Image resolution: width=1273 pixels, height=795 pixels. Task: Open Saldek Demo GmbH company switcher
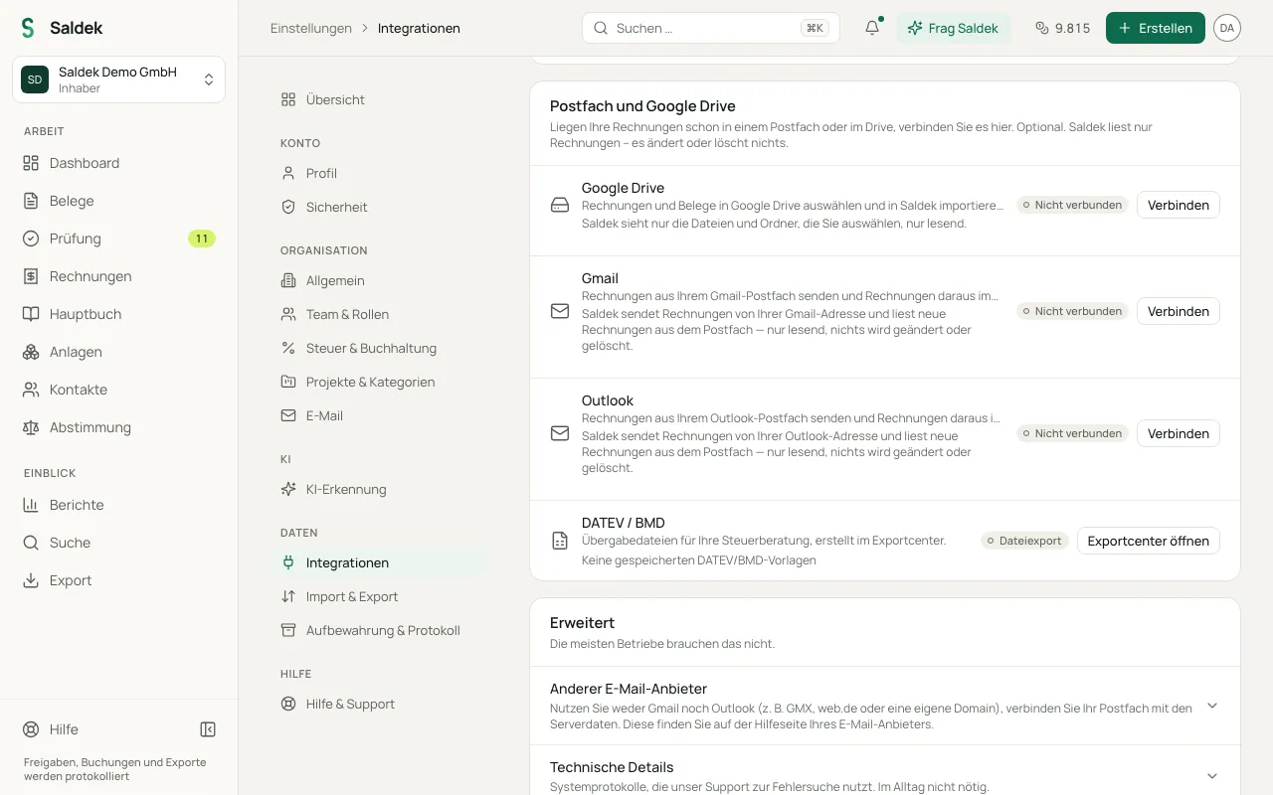119,79
